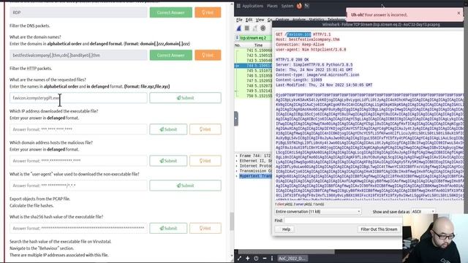The width and height of the screenshot is (468, 263).
Task: Click Filter Out This Stream button
Action: (x=379, y=229)
